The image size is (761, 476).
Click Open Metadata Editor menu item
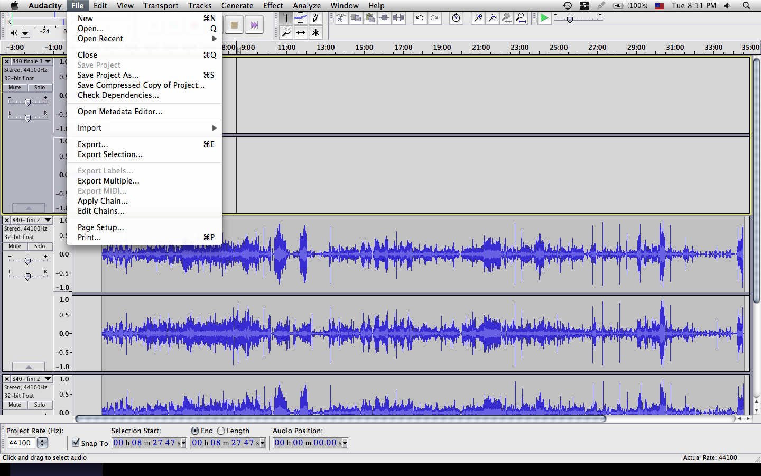[x=120, y=112]
